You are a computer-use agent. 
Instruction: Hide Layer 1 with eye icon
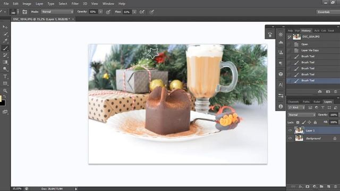(290, 131)
